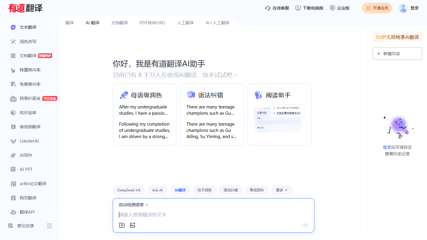Viewport: 427px width, 240px height.
Task: Switch to the PDF转WORD tab
Action: click(152, 23)
